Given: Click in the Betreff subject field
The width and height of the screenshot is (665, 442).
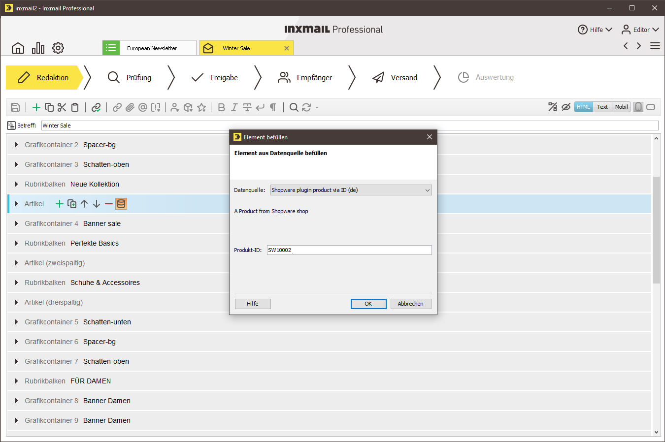Looking at the screenshot, I should coord(350,126).
